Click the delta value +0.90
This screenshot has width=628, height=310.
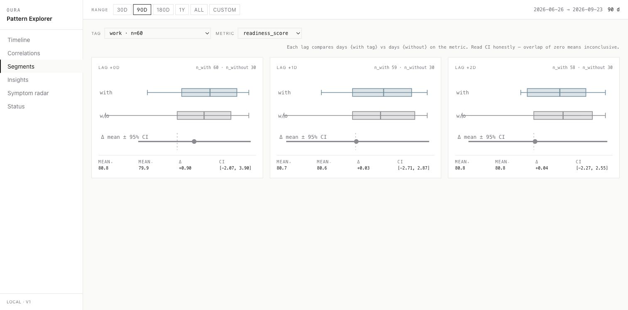tap(185, 168)
